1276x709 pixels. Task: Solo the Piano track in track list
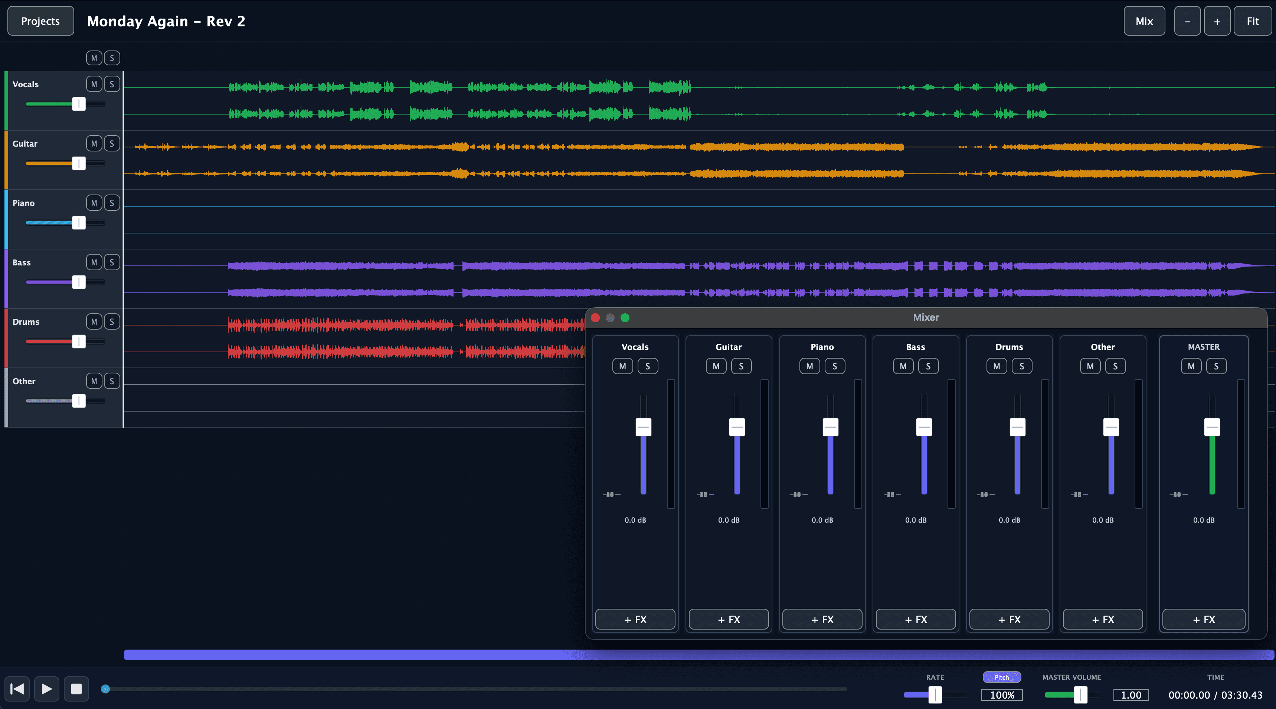click(112, 203)
